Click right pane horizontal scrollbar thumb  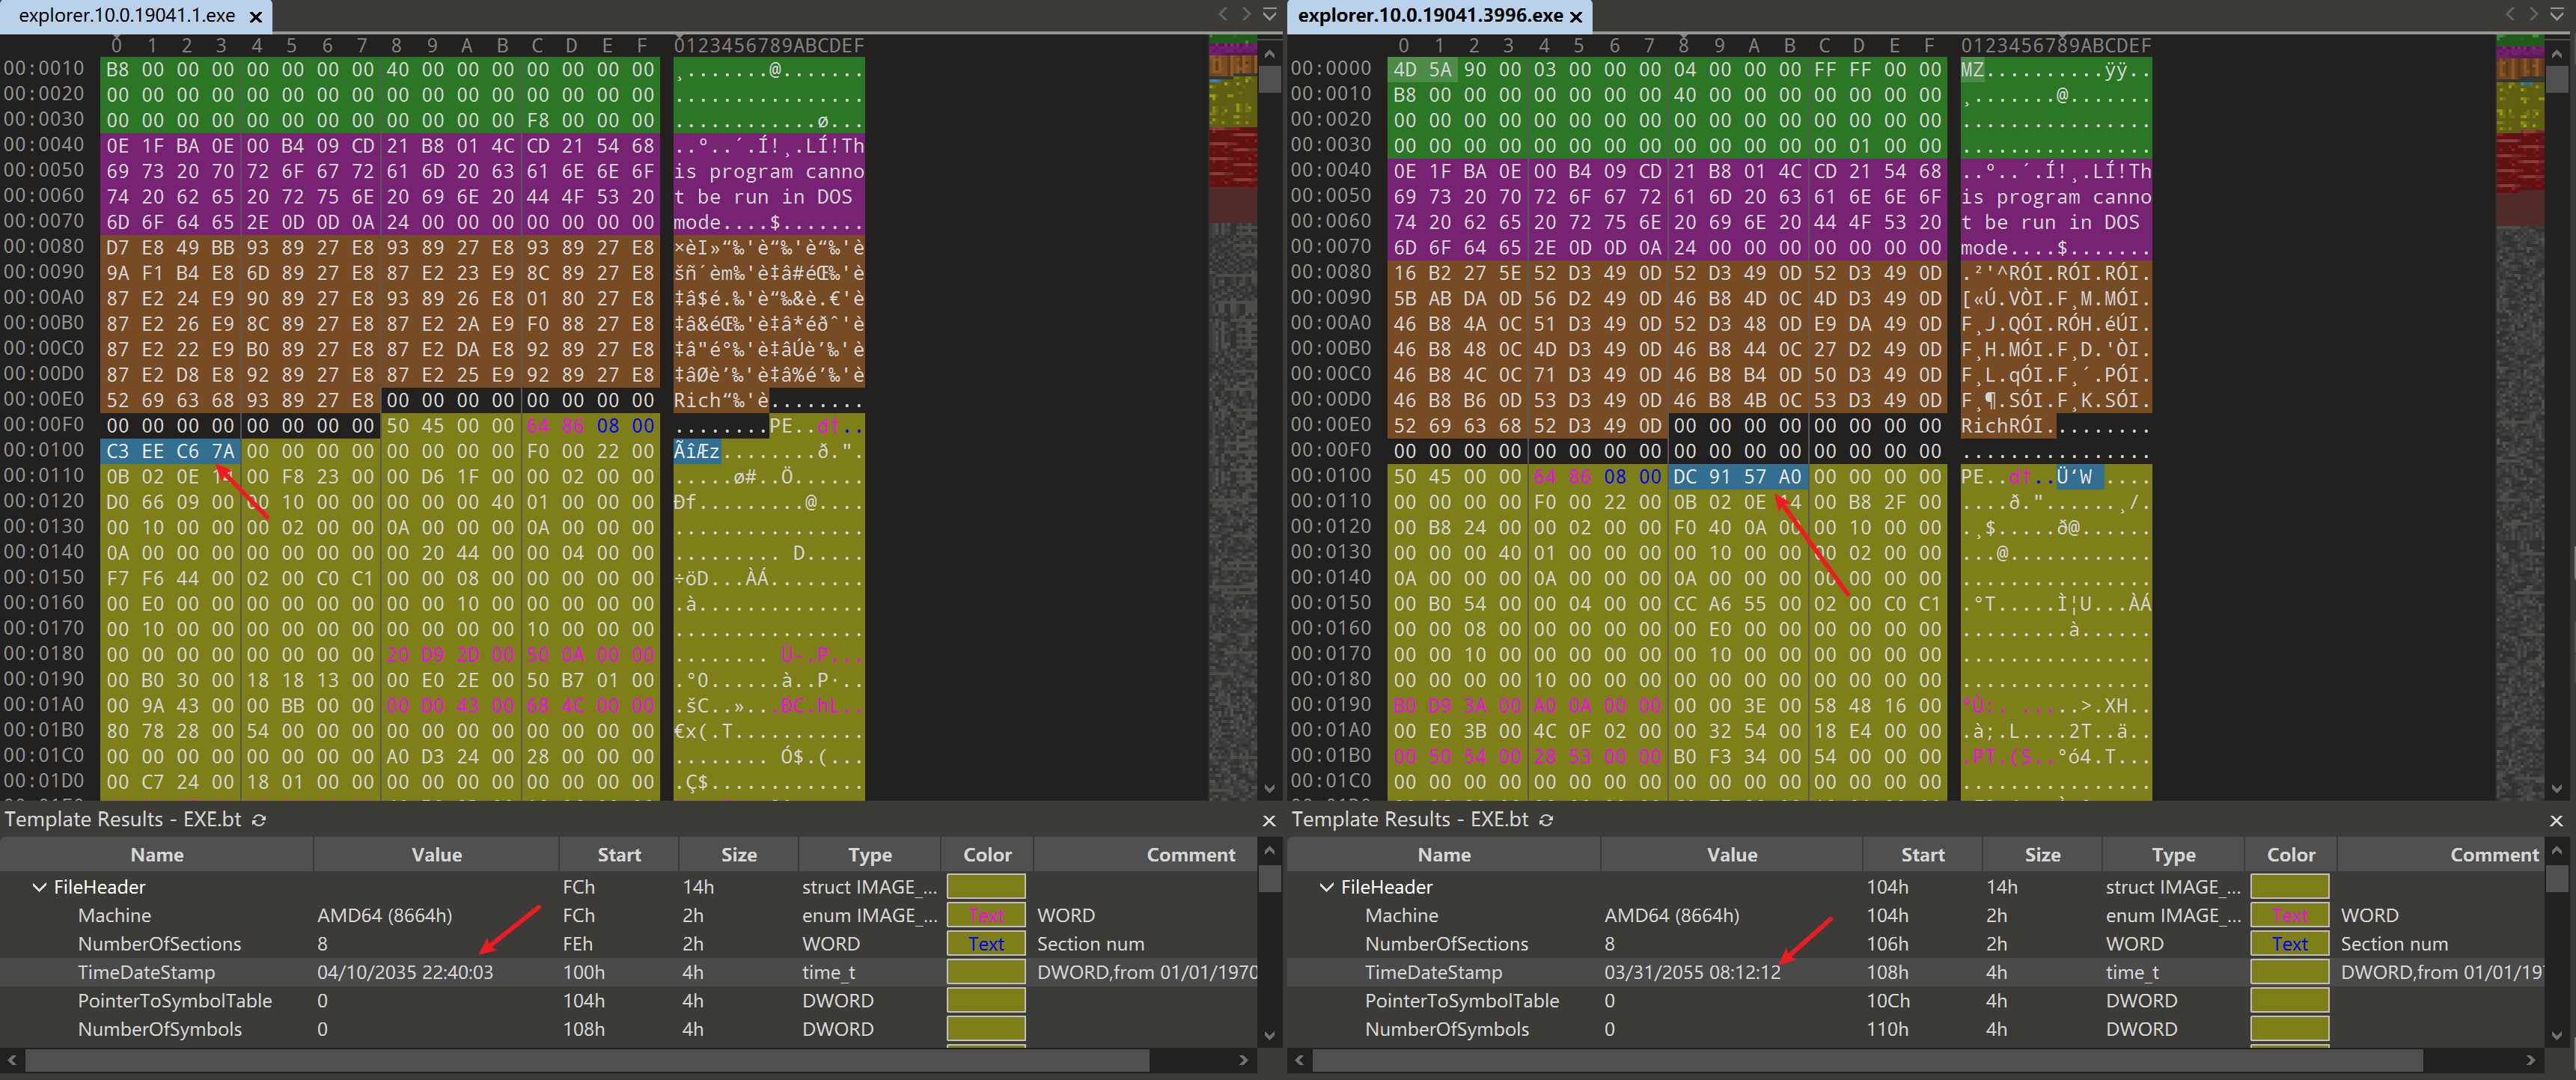1867,1059
